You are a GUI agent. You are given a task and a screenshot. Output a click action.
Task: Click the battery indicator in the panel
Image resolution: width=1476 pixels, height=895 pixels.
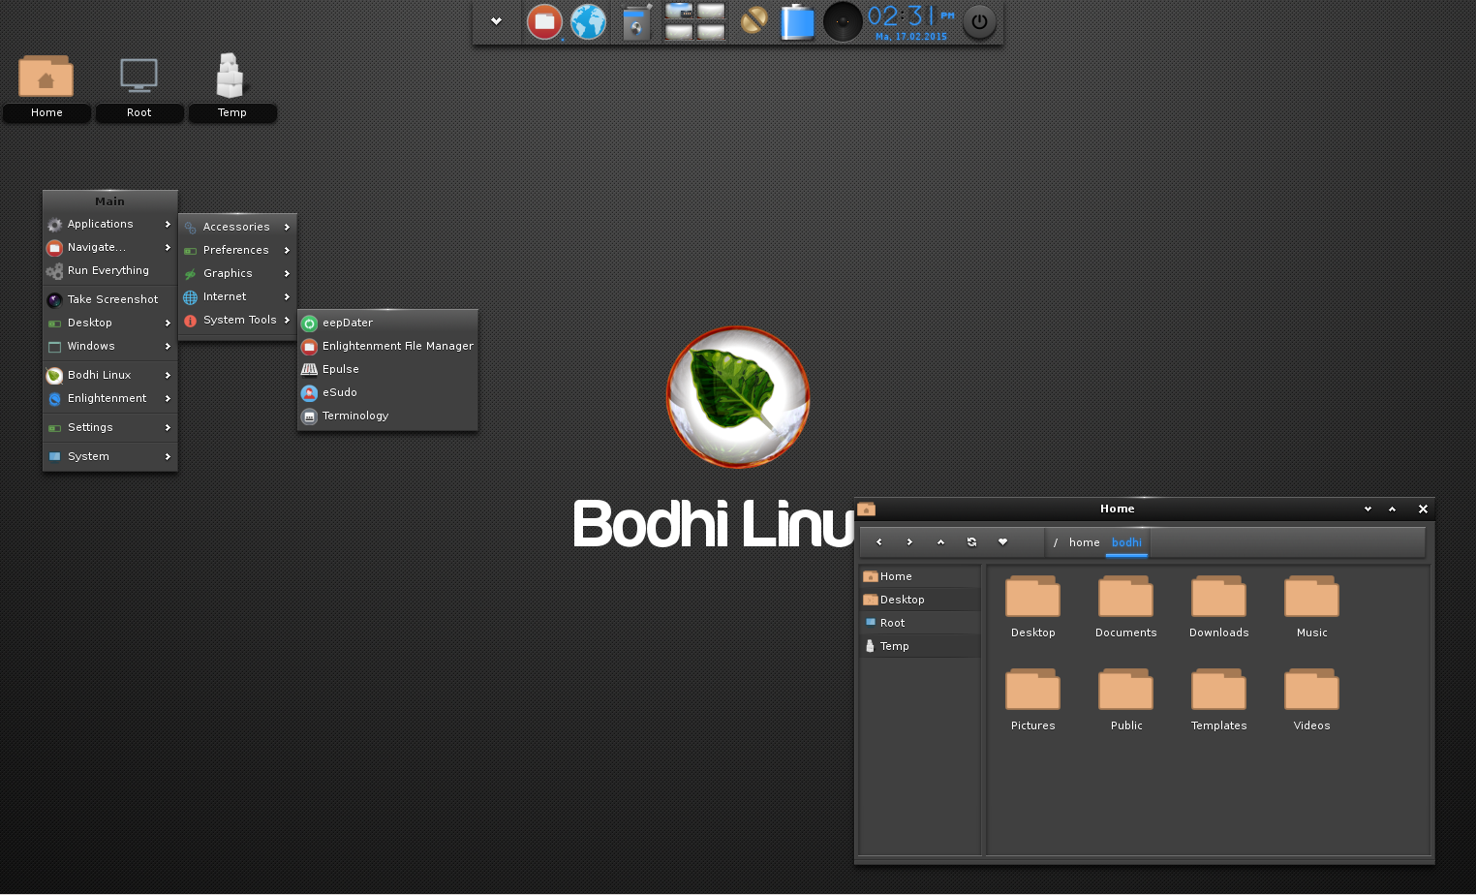pyautogui.click(x=797, y=21)
